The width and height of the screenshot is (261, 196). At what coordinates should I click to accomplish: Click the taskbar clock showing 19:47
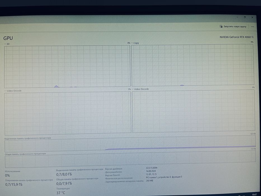[x=254, y=195]
